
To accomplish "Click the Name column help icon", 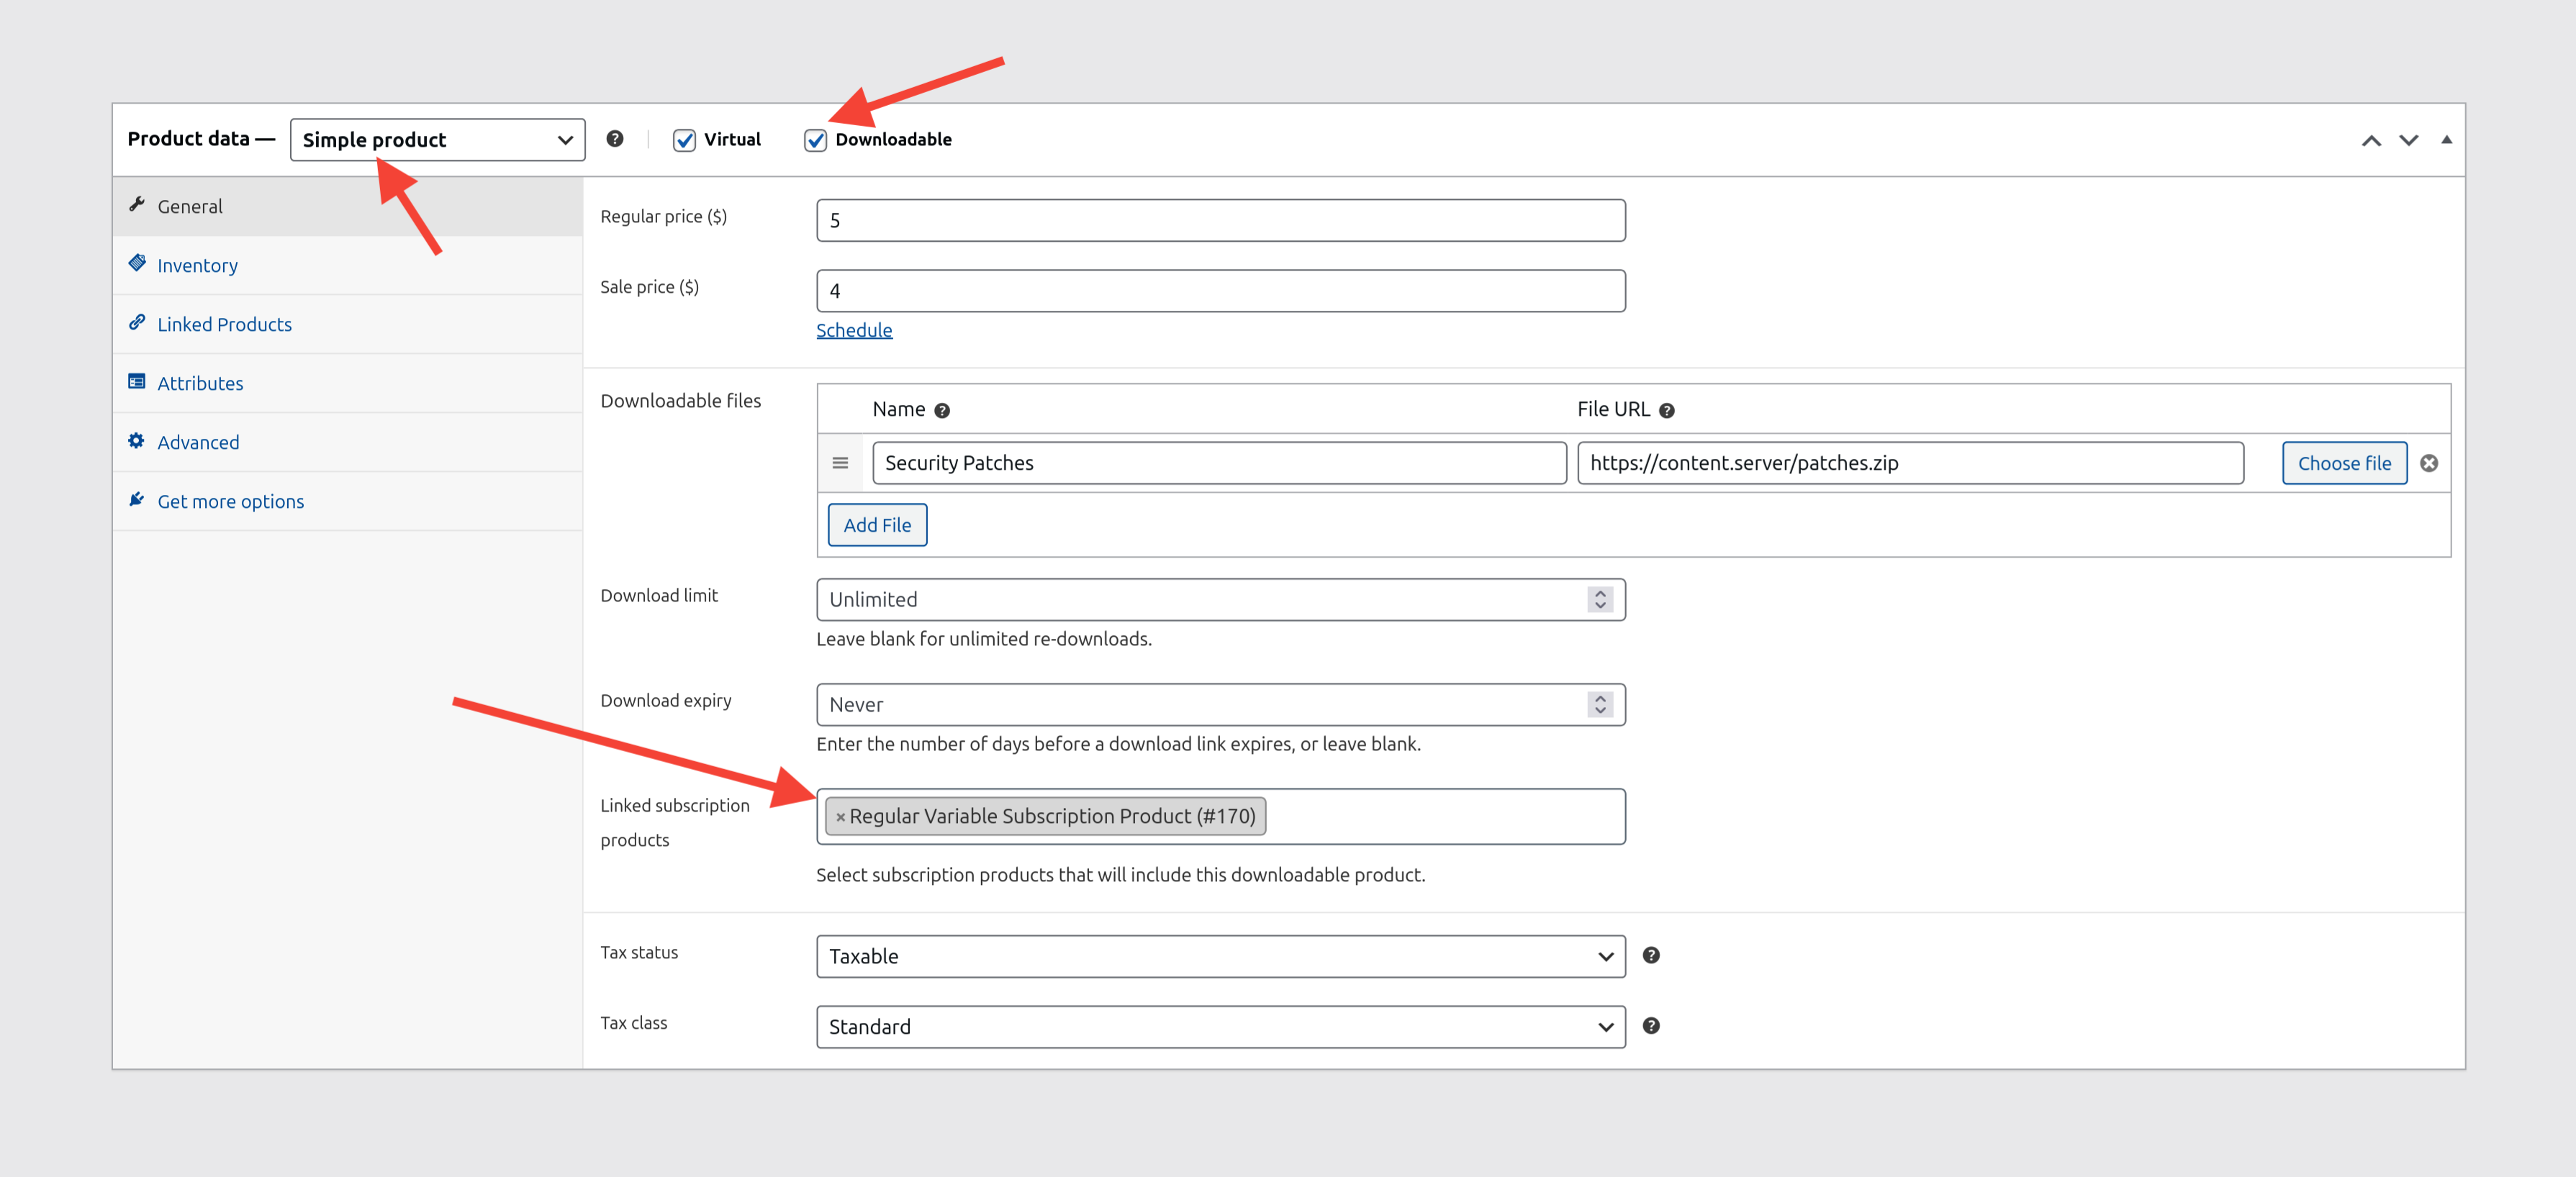I will coord(941,411).
